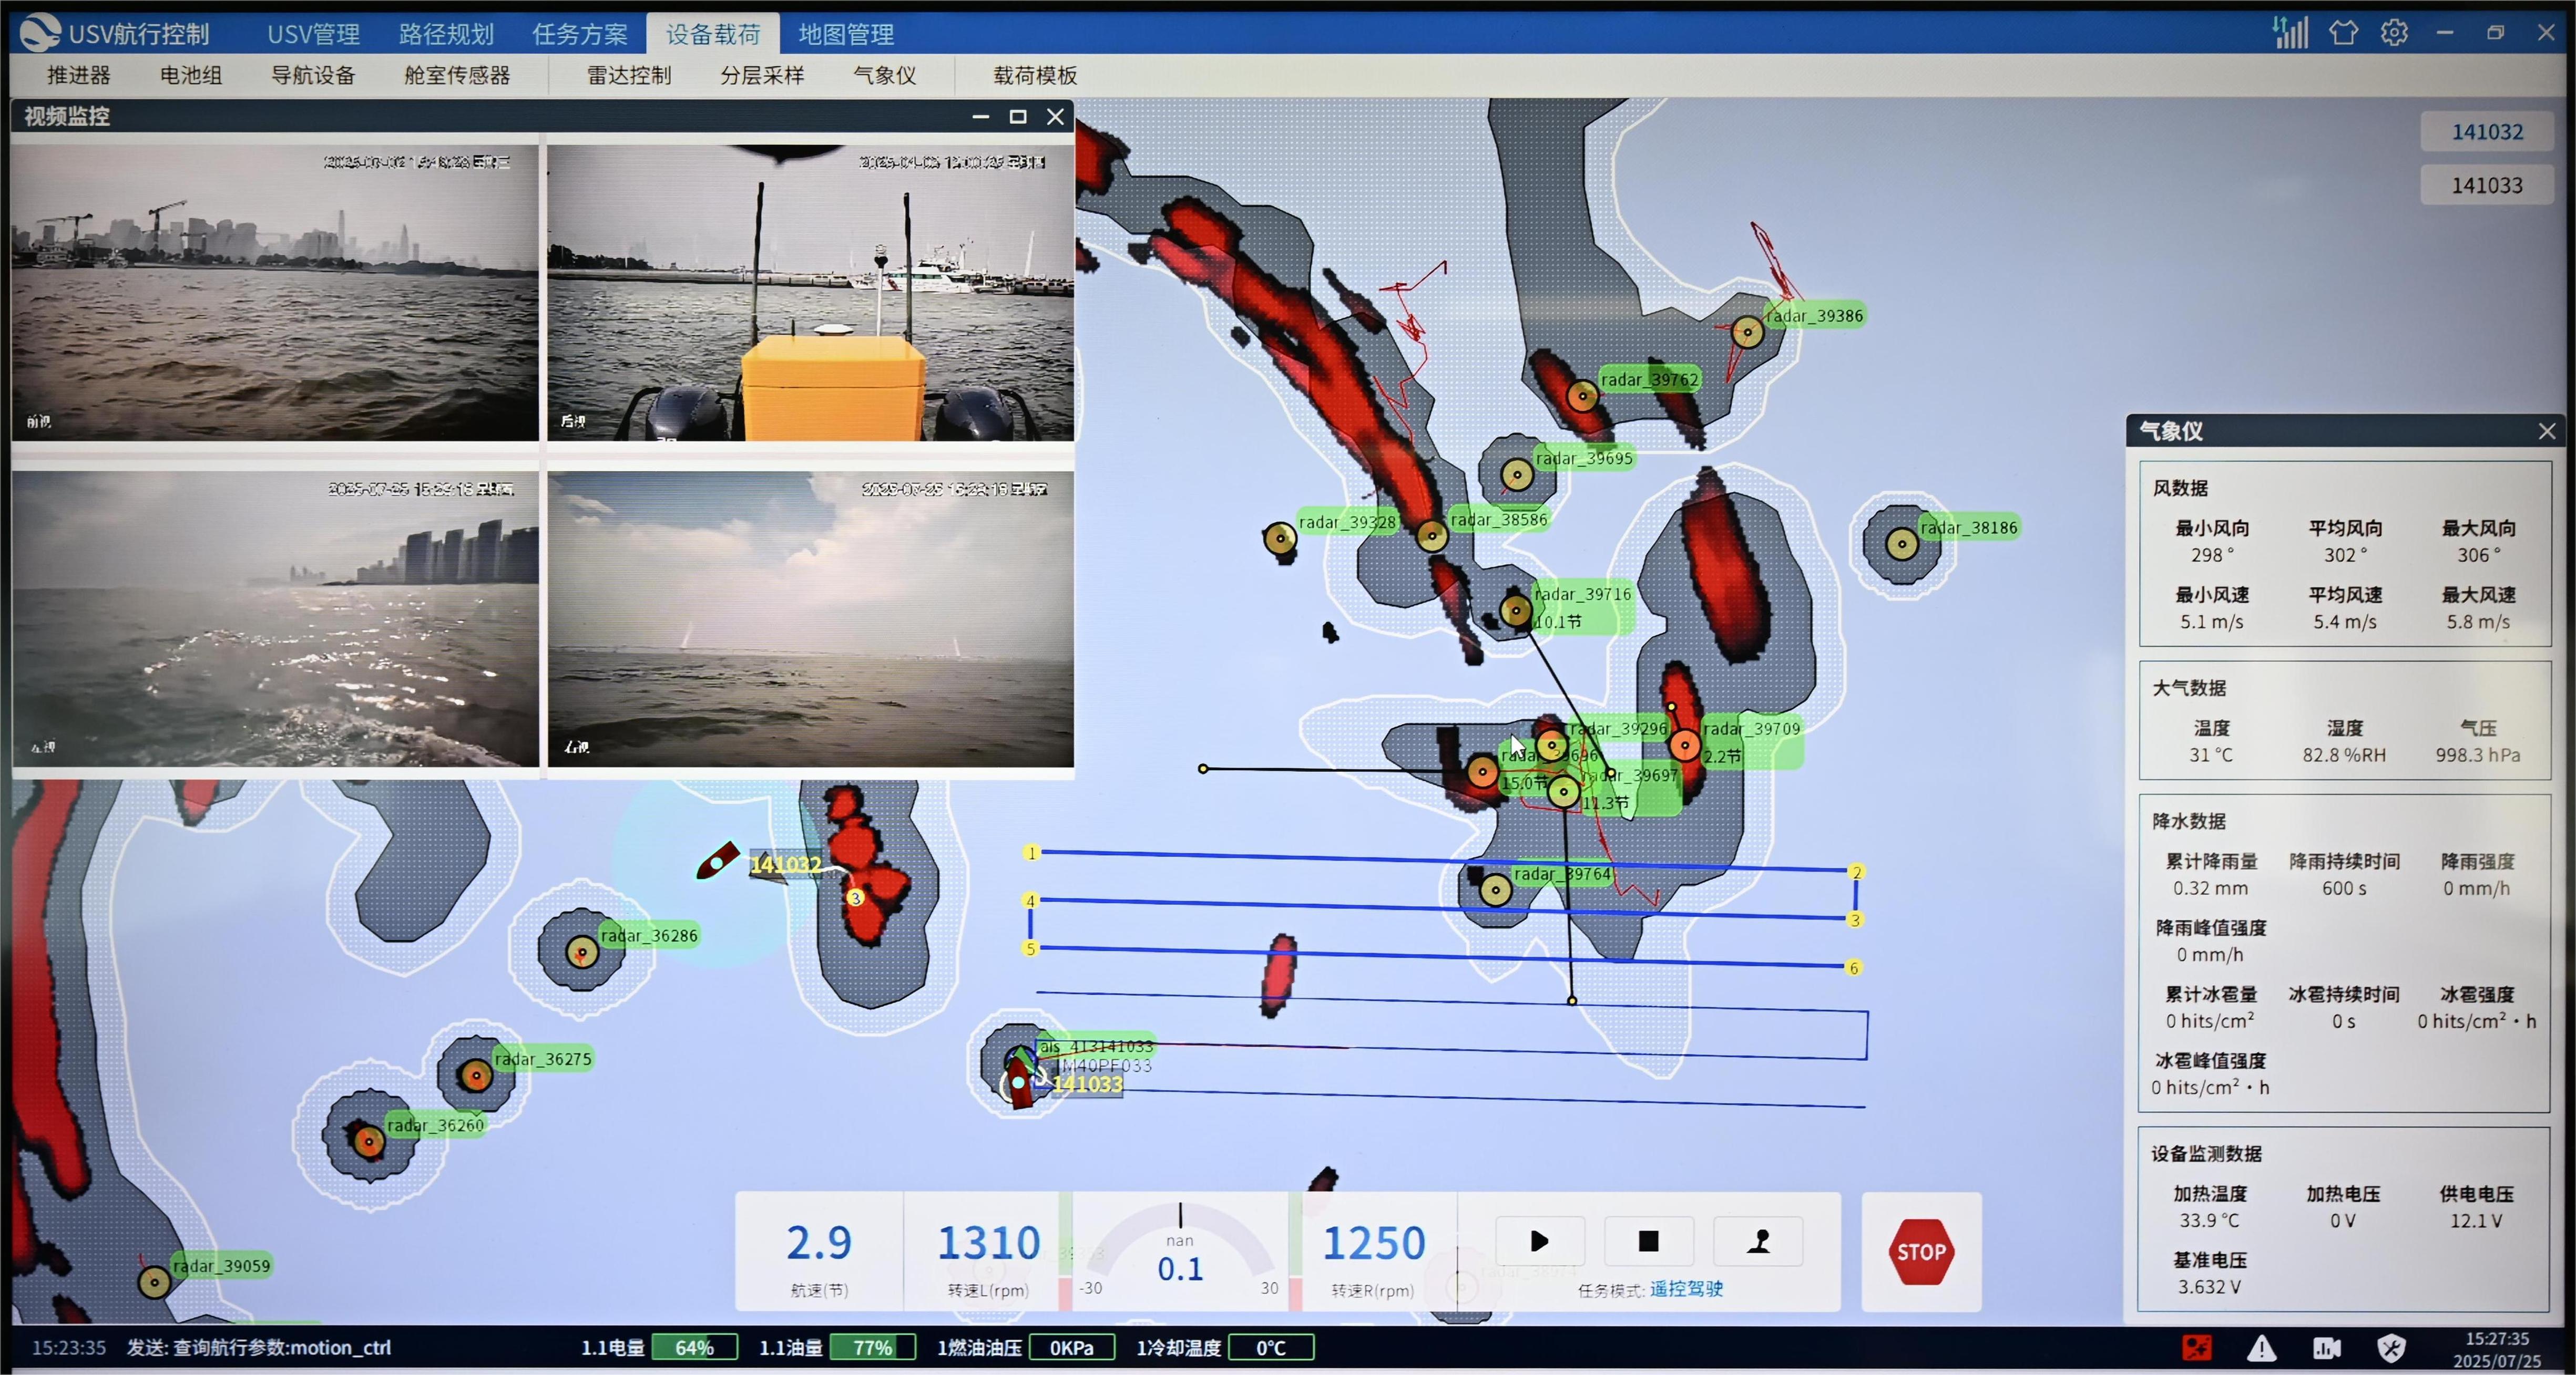The height and width of the screenshot is (1375, 2576).
Task: Open the 雷达控制 submenu item
Action: pyautogui.click(x=628, y=75)
